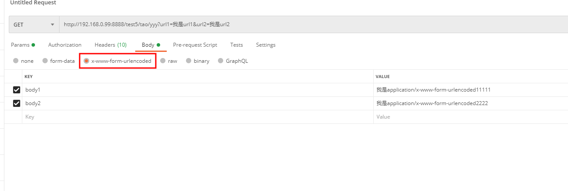Click the body1 key cell
Viewport: 568px width, 191px height.
198,90
